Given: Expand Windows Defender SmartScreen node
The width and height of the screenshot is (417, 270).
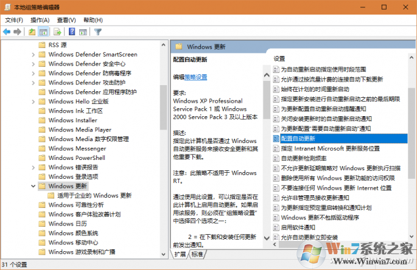Looking at the screenshot, I should (33, 55).
